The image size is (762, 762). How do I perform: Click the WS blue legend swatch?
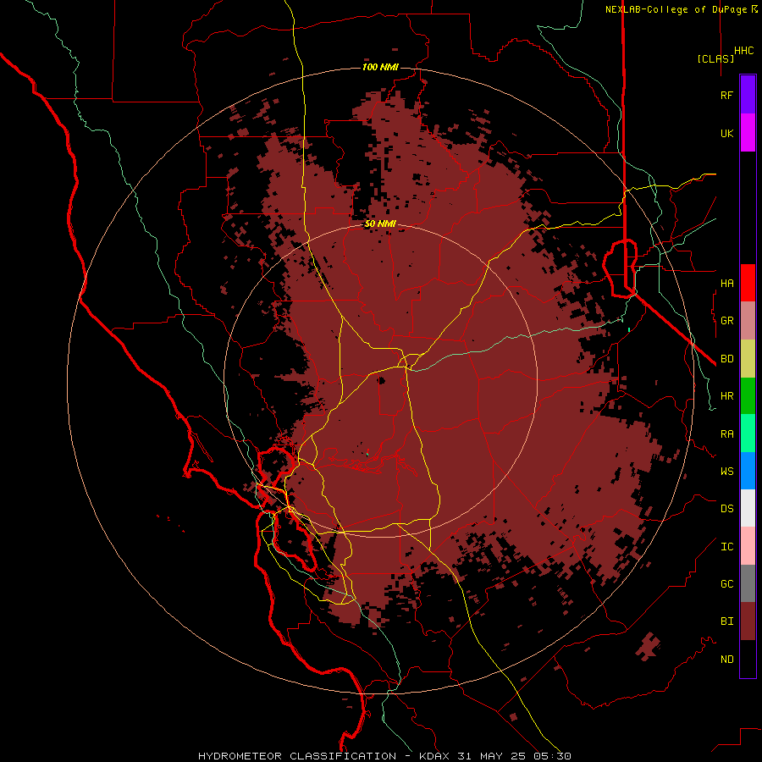coord(748,471)
